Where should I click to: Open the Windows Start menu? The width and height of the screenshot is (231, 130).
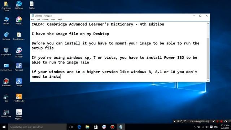[x=4, y=127]
